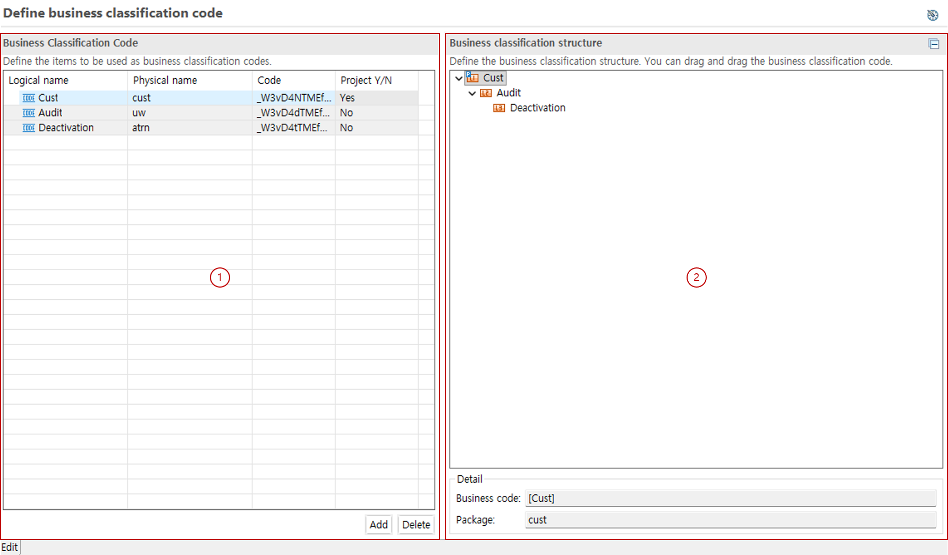Collapse the Audit tree node
Viewport: 948px width, 555px height.
pos(472,93)
